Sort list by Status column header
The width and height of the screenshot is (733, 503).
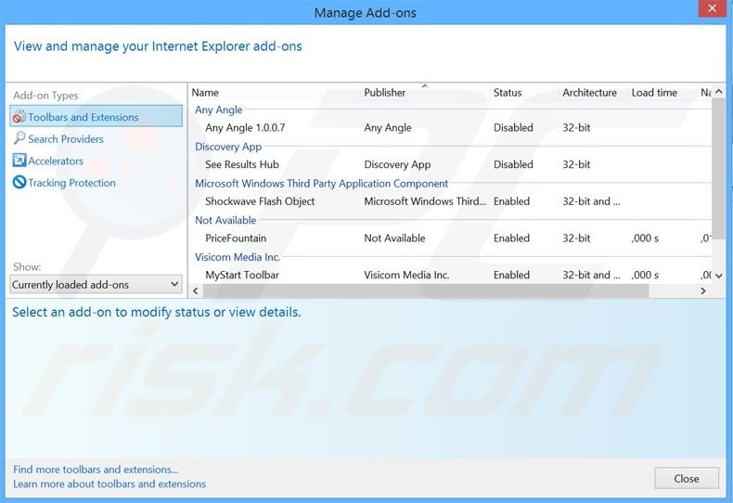pyautogui.click(x=508, y=93)
